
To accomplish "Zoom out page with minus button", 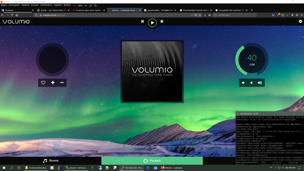I will tap(74, 6).
